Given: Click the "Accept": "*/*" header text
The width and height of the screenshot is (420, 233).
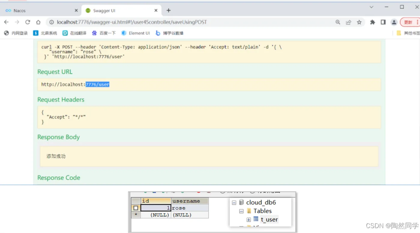Looking at the screenshot, I should [66, 117].
